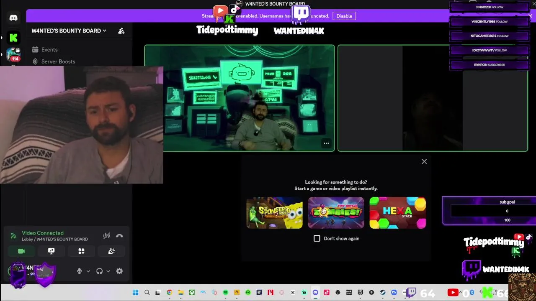Dismiss the streamer mode banner
Screen dimensions: 536x301
coord(530,16)
